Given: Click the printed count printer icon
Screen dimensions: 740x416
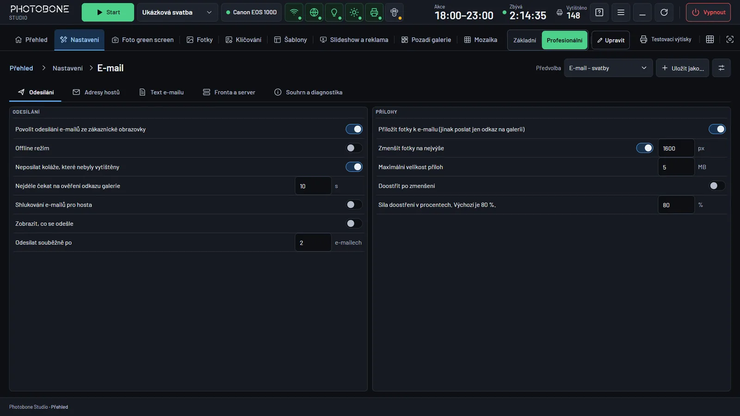Looking at the screenshot, I should pyautogui.click(x=560, y=12).
